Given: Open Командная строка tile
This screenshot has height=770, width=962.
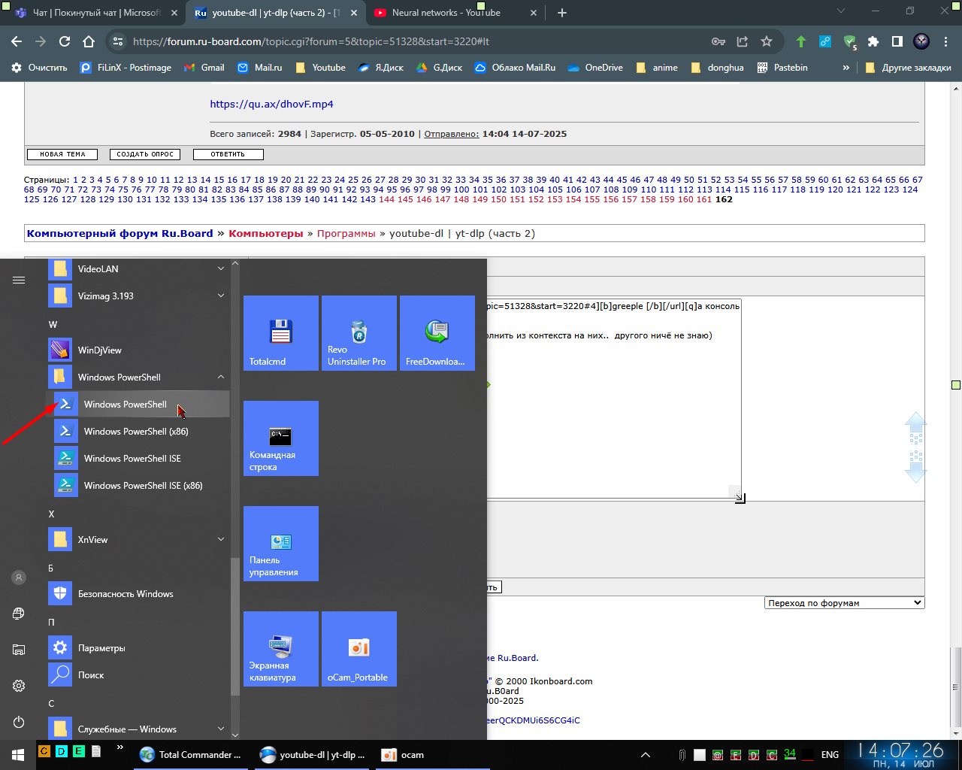Looking at the screenshot, I should tap(281, 438).
